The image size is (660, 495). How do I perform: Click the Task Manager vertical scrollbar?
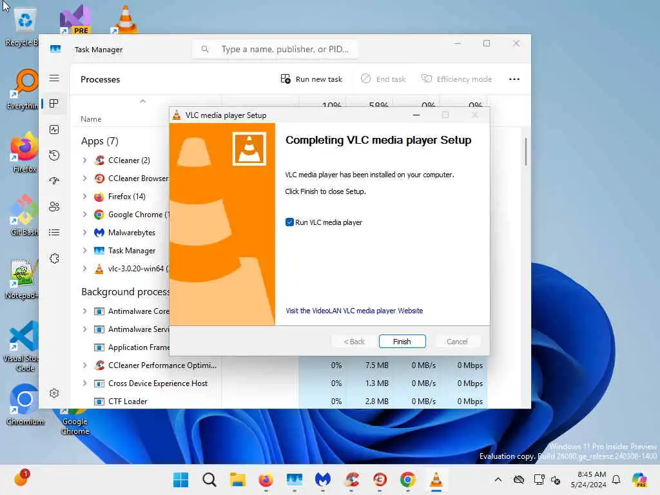(525, 151)
